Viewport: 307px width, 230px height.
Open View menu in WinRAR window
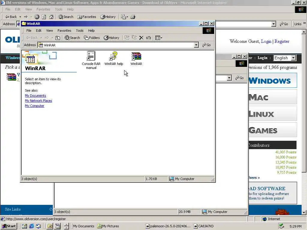point(49,31)
